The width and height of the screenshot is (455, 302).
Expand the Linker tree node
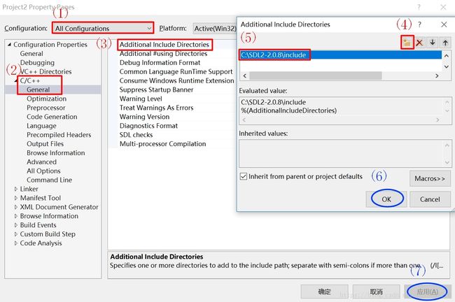pos(17,189)
